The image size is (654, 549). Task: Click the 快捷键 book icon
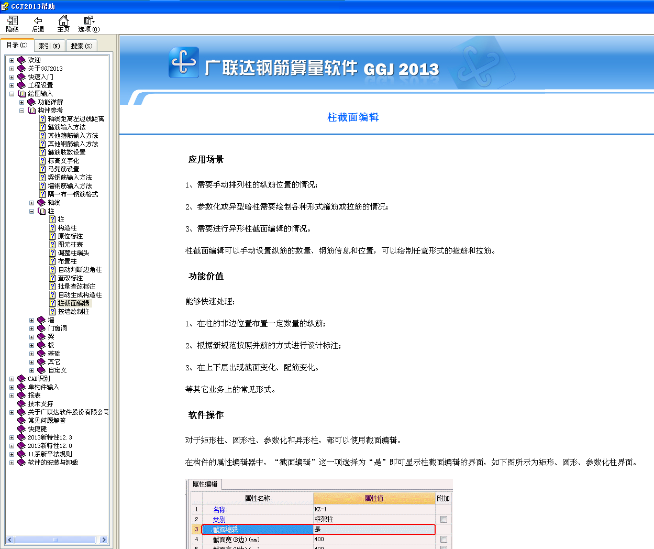coord(21,429)
